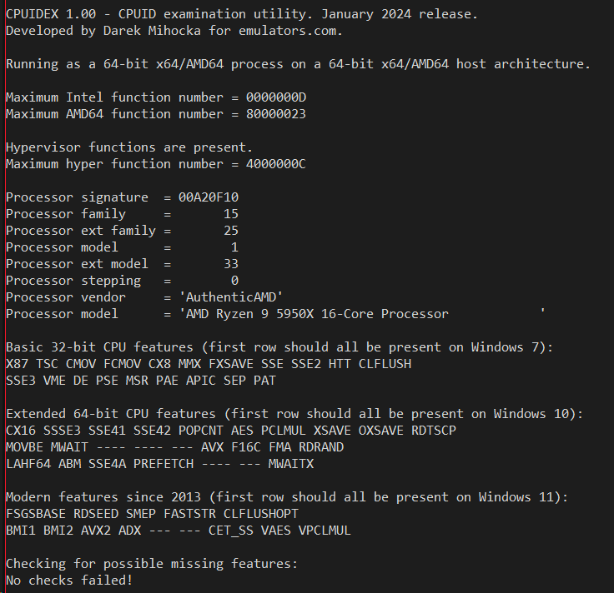This screenshot has width=614, height=593.
Task: Click the RDRAND feature word
Action: pyautogui.click(x=321, y=447)
